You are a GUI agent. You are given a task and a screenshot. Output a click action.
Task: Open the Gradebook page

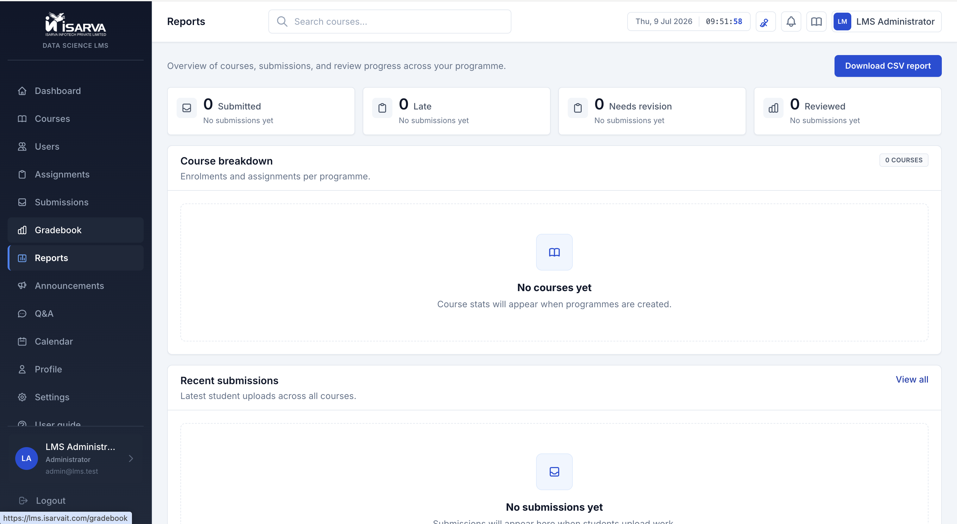tap(75, 230)
